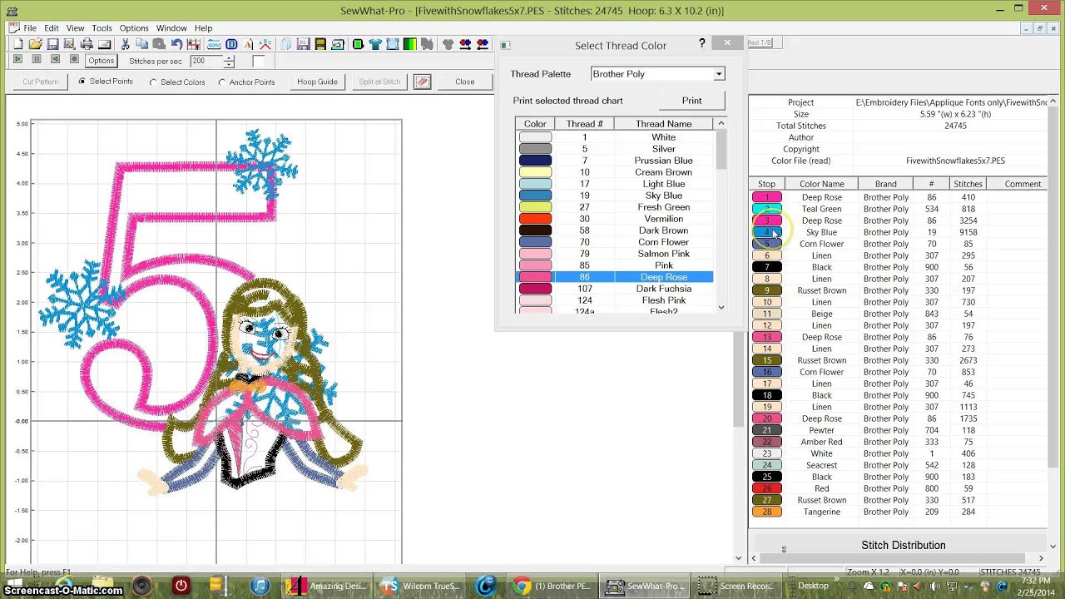The width and height of the screenshot is (1065, 599).
Task: Click the reverse playback arrow icon
Action: [x=55, y=59]
